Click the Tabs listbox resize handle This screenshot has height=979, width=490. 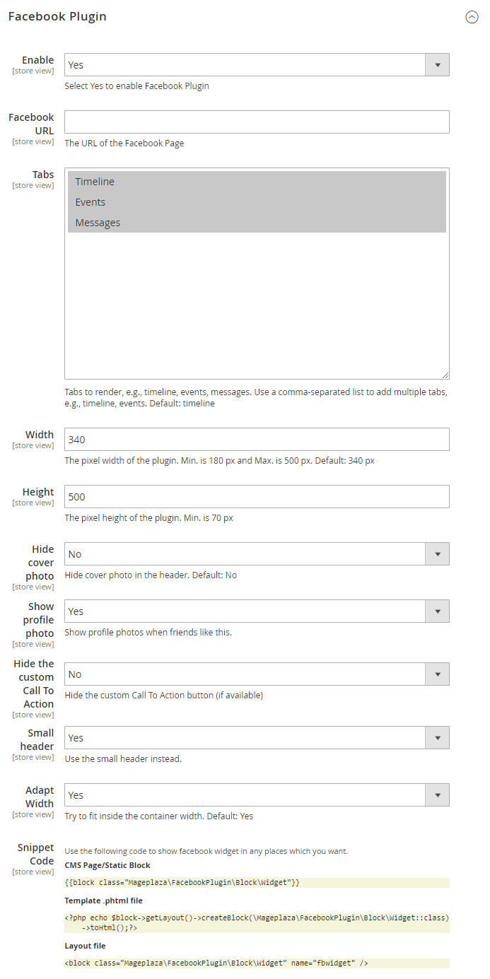click(445, 375)
